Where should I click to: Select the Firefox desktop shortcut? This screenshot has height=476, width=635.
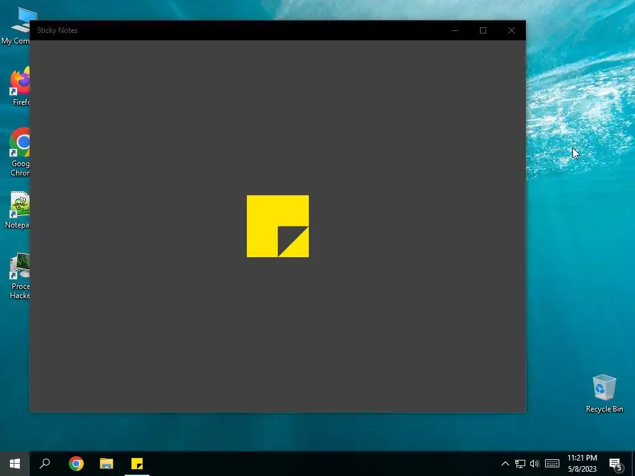(x=19, y=87)
